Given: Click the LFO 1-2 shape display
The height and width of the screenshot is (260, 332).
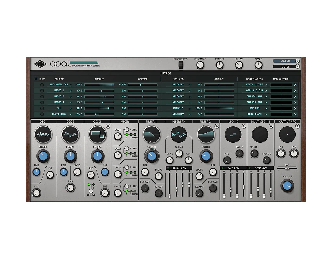Looking at the screenshot, I should coord(233,135).
